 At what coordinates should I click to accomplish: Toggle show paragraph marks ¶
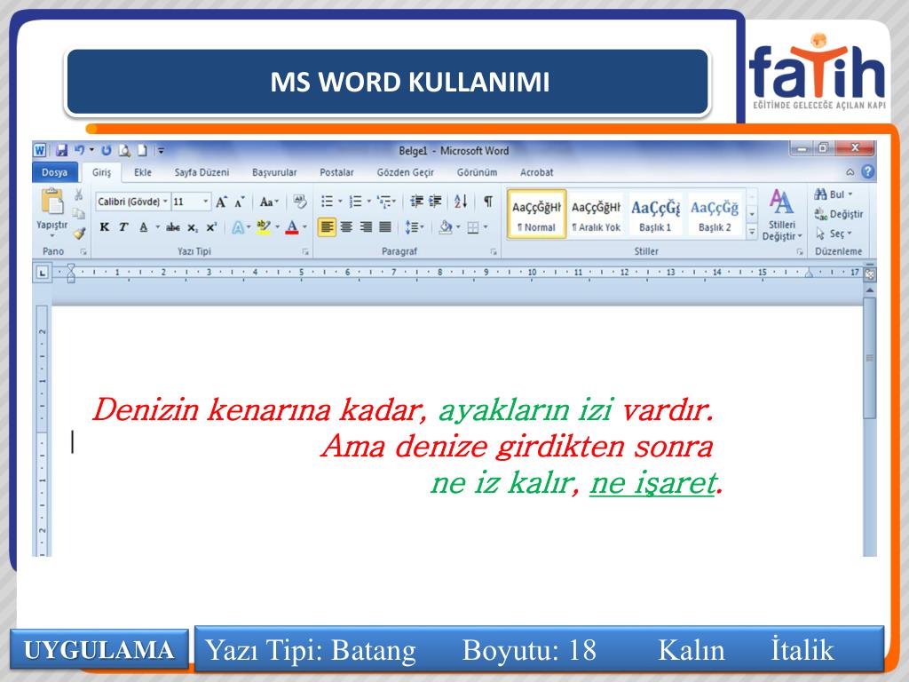pyautogui.click(x=488, y=202)
